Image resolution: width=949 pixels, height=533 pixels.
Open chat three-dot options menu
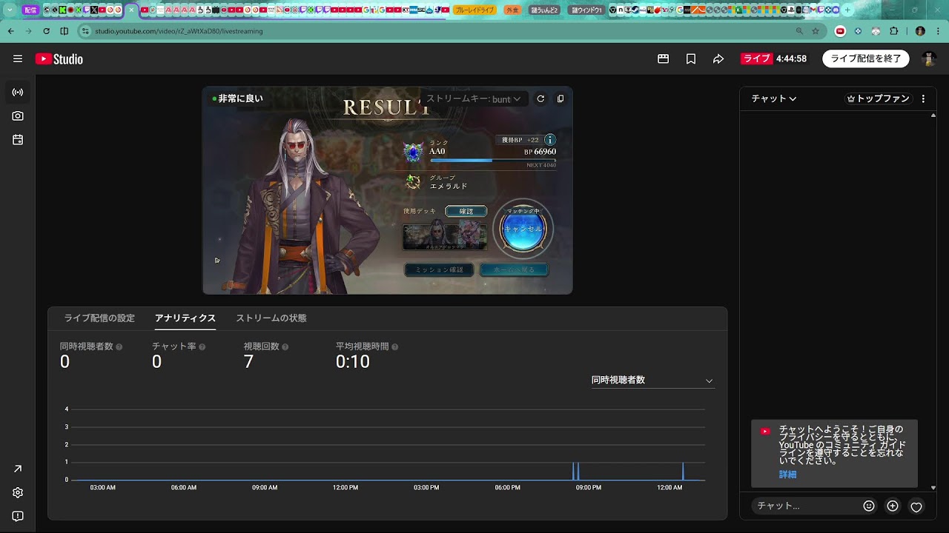[x=923, y=98]
